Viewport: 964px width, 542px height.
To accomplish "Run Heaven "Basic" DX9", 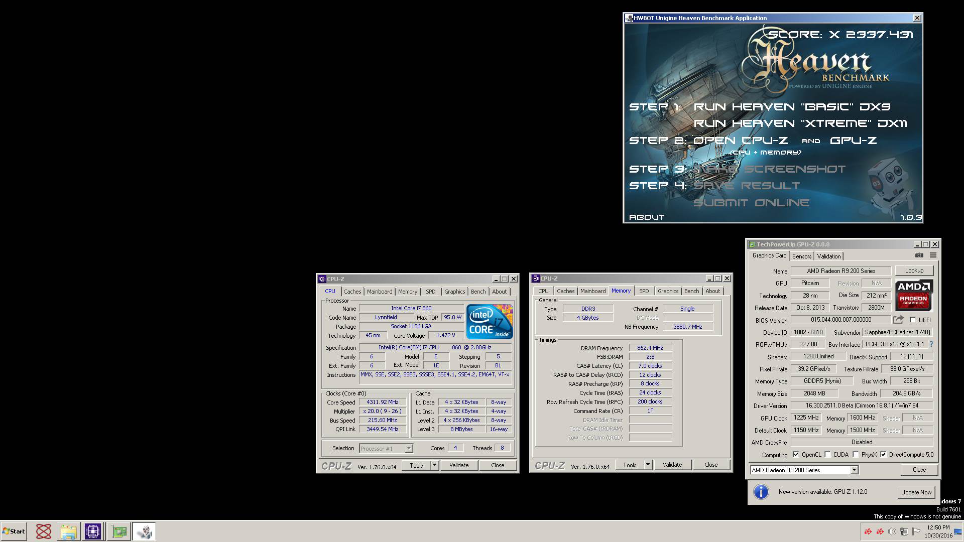I will (x=792, y=107).
